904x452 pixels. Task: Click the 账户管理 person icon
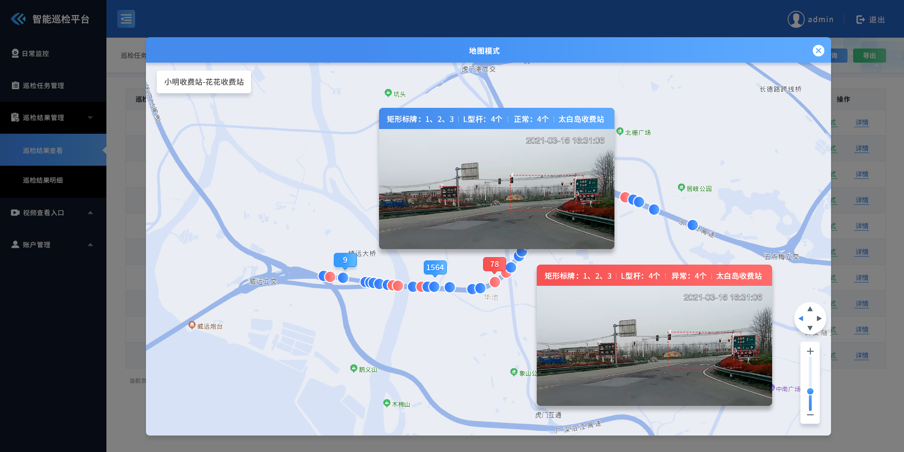point(16,244)
